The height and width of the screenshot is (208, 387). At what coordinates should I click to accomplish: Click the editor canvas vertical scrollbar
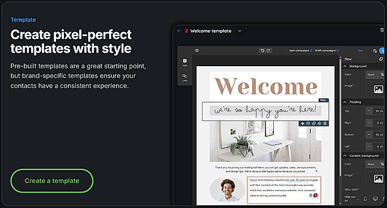click(341, 118)
